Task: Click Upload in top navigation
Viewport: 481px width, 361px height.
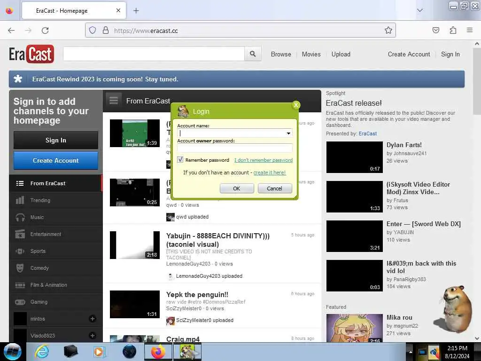Action: click(341, 55)
